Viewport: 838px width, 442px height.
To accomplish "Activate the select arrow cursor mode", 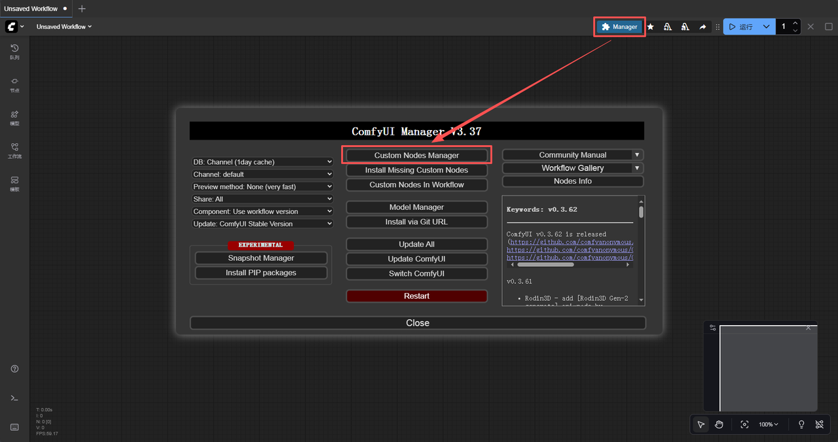I will (x=701, y=424).
